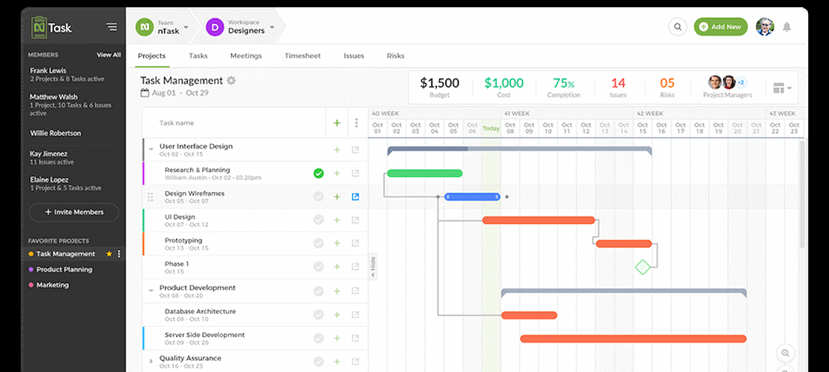Viewport: 829px width, 372px height.
Task: Click the Today column in timeline
Action: point(491,129)
